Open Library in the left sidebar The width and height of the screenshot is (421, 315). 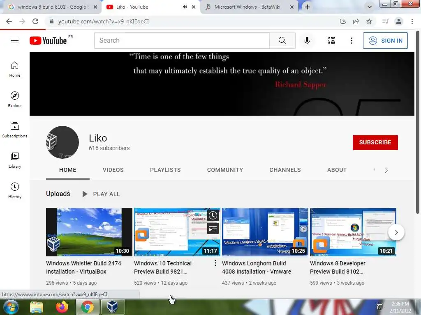[15, 160]
